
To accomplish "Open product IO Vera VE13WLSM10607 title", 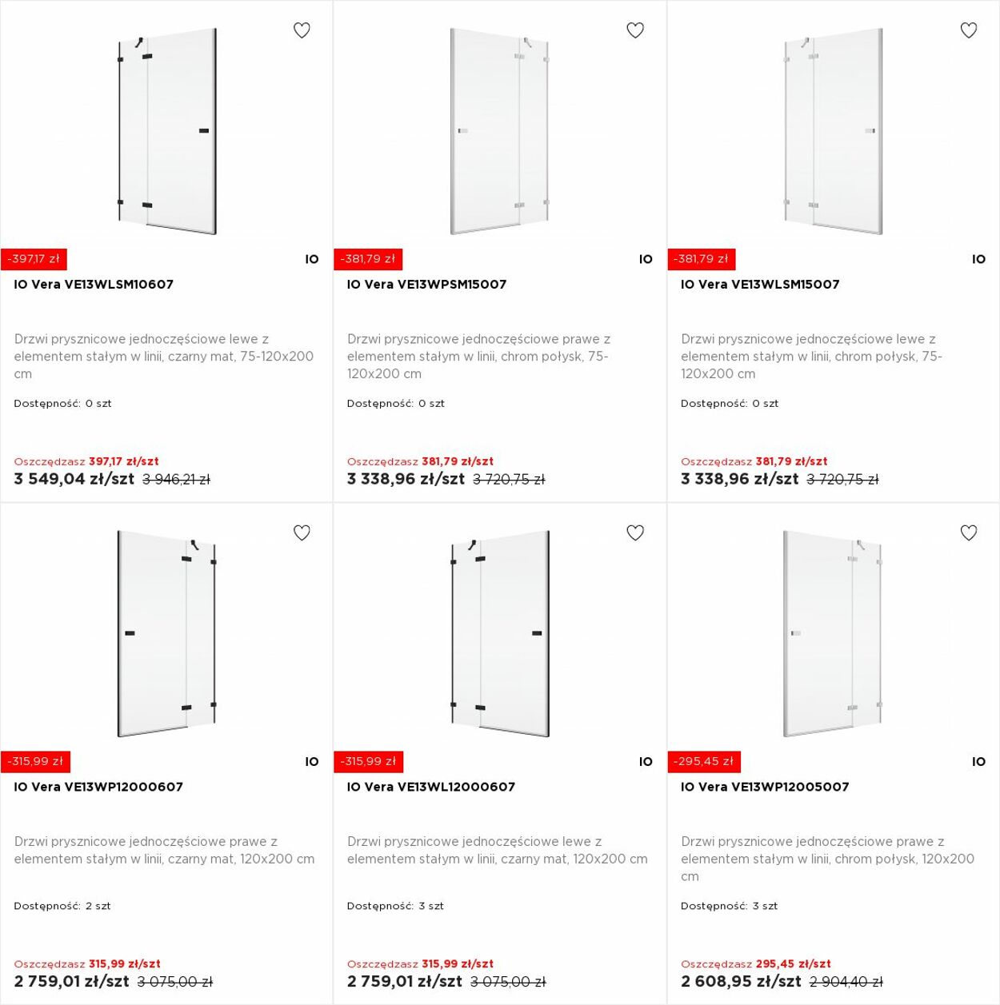I will [94, 285].
